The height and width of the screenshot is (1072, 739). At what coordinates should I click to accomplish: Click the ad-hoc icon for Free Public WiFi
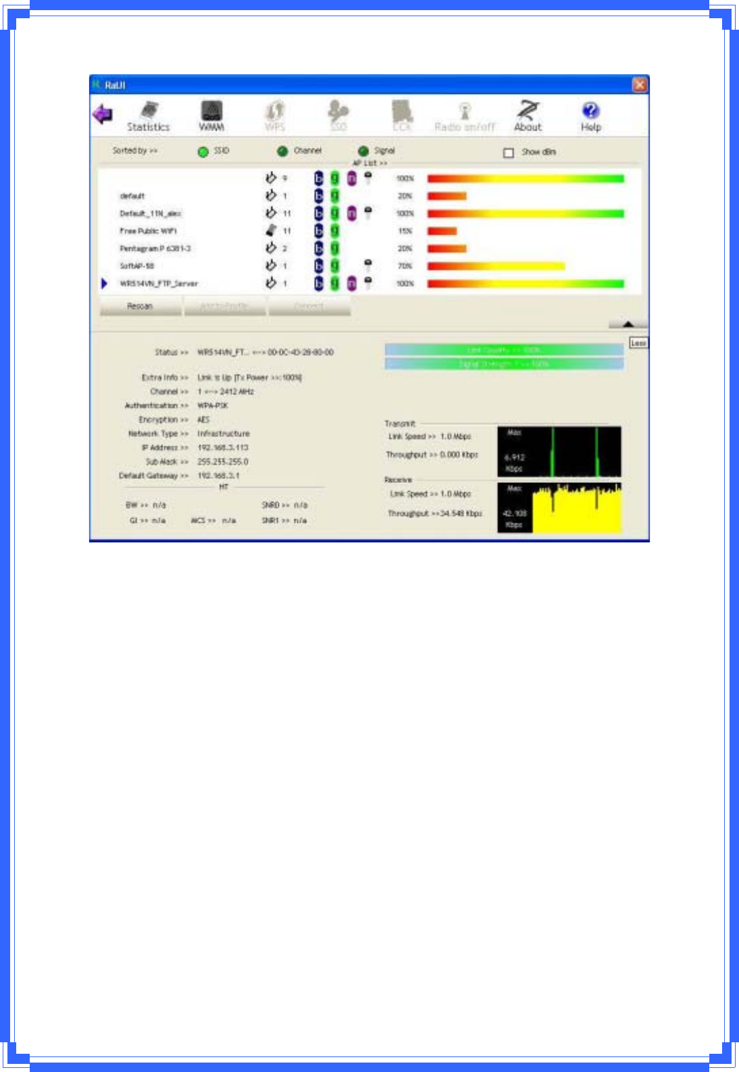pos(271,230)
